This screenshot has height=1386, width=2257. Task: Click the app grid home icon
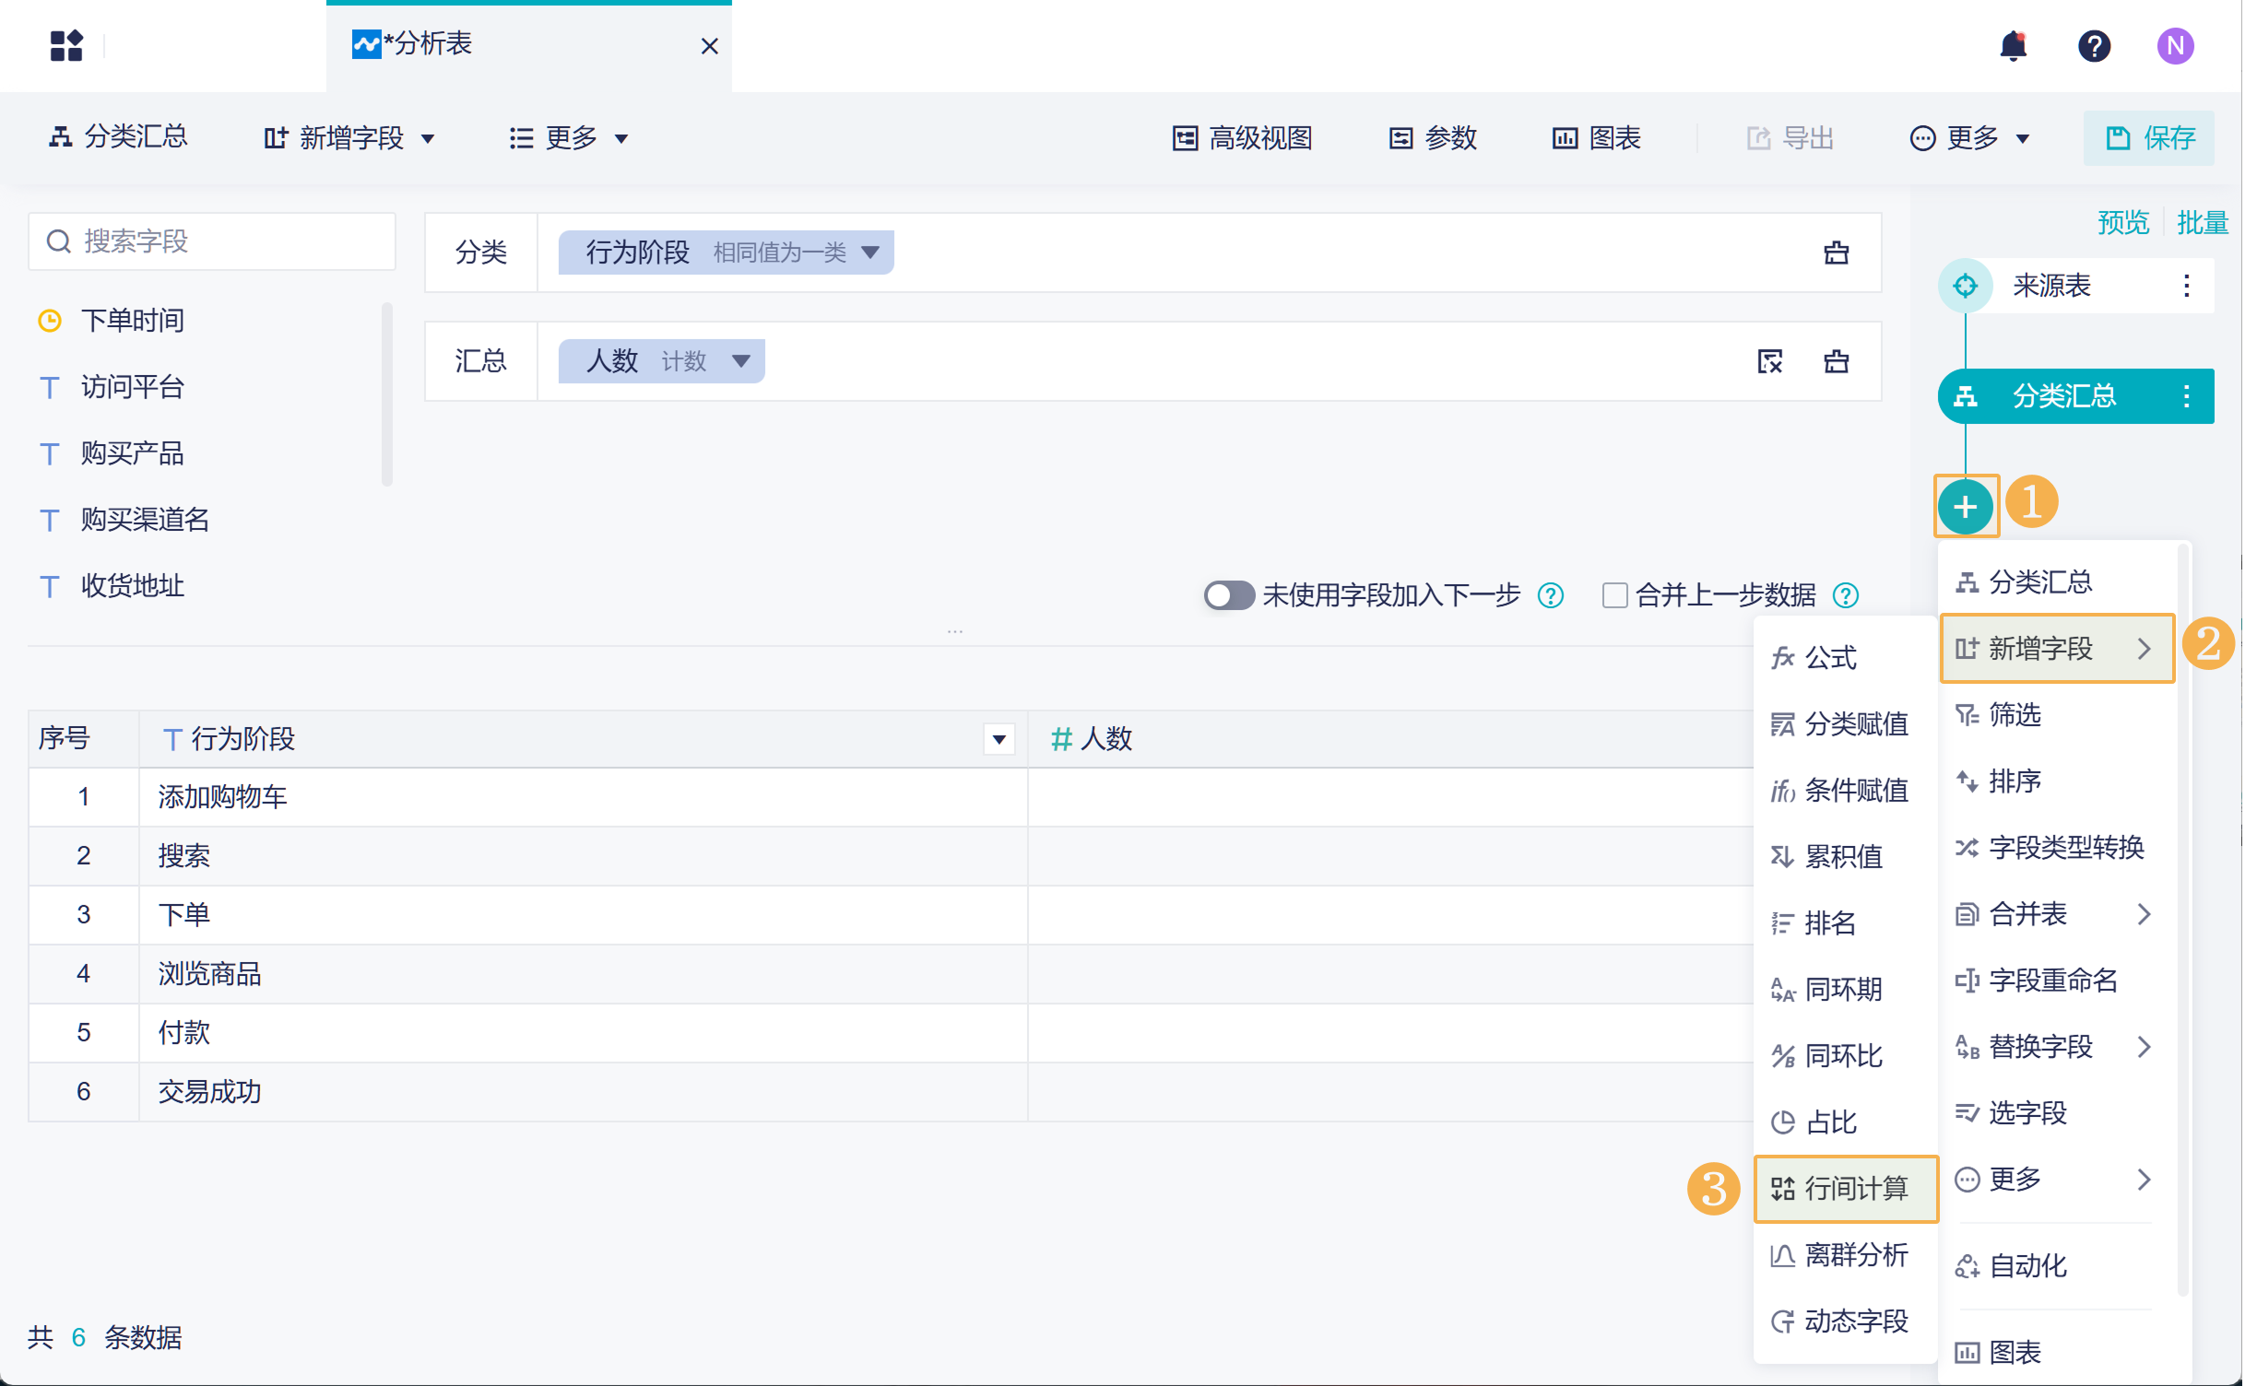click(x=66, y=46)
